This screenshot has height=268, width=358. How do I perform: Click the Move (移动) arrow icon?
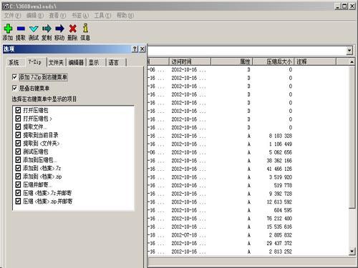59,29
